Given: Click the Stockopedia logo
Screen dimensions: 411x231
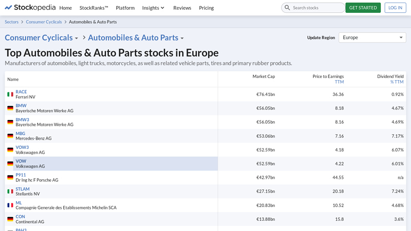Looking at the screenshot, I should (x=30, y=8).
